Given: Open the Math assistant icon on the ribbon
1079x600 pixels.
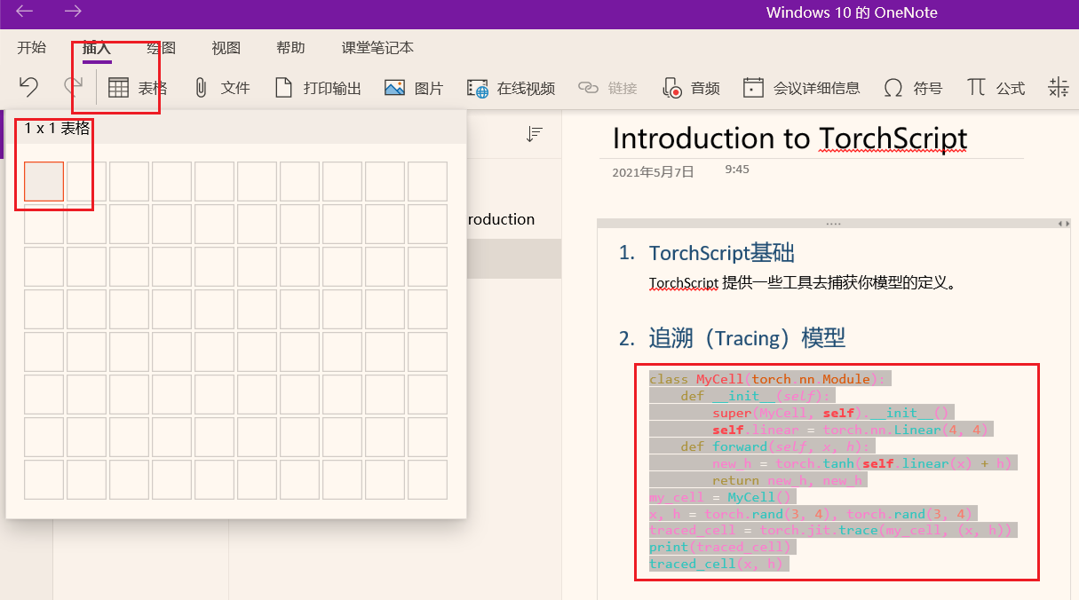Looking at the screenshot, I should (x=1057, y=87).
